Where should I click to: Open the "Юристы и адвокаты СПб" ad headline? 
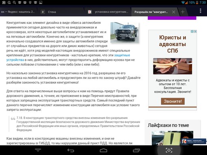pyautogui.click(x=172, y=44)
